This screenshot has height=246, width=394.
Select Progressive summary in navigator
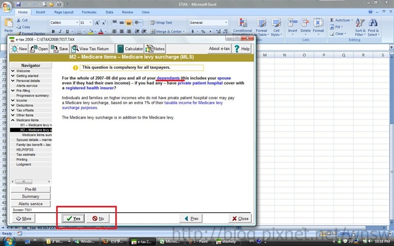pos(33,95)
